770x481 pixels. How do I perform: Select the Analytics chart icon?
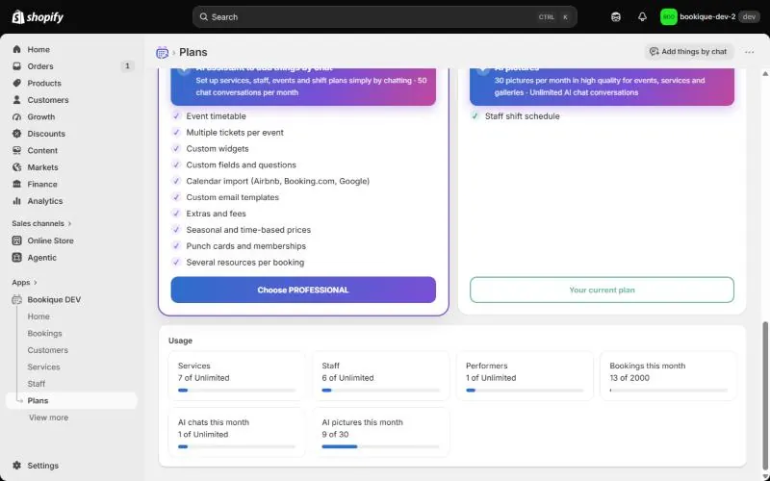[17, 201]
